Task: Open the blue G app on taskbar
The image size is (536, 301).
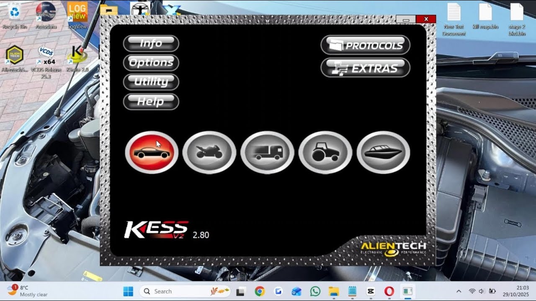Action: tap(278, 291)
